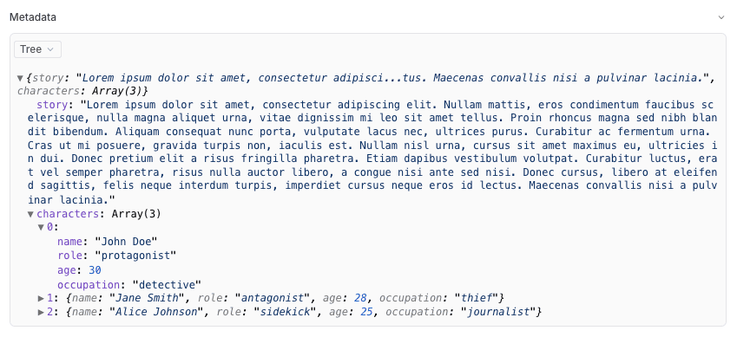The image size is (737, 337).
Task: Expand character item 1 triangle
Action: tap(41, 297)
